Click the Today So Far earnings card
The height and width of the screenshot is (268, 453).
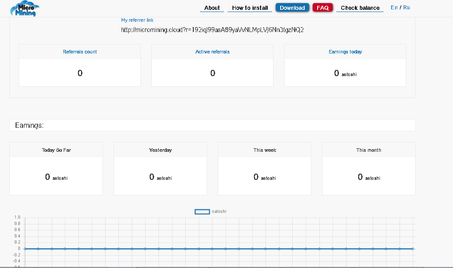(x=56, y=169)
